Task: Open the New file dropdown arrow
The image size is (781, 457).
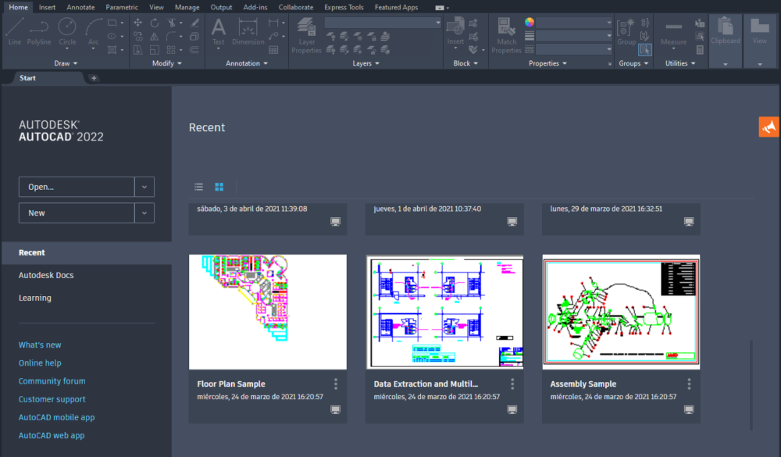Action: tap(144, 212)
